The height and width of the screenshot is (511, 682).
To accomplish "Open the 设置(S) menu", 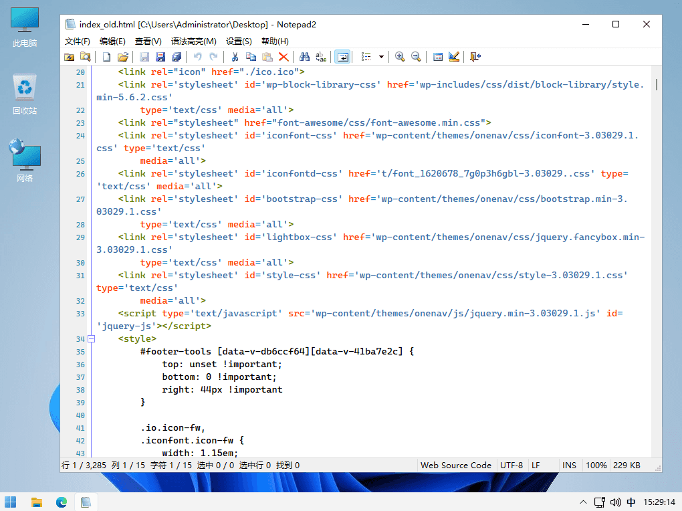I will 239,41.
